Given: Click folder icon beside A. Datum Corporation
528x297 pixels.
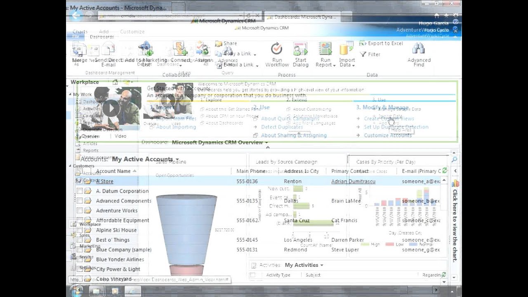Looking at the screenshot, I should click(x=88, y=191).
